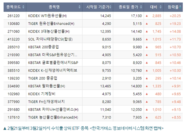The image size is (186, 132).
Task: Click closing price 7,935
Action: coord(137,117)
